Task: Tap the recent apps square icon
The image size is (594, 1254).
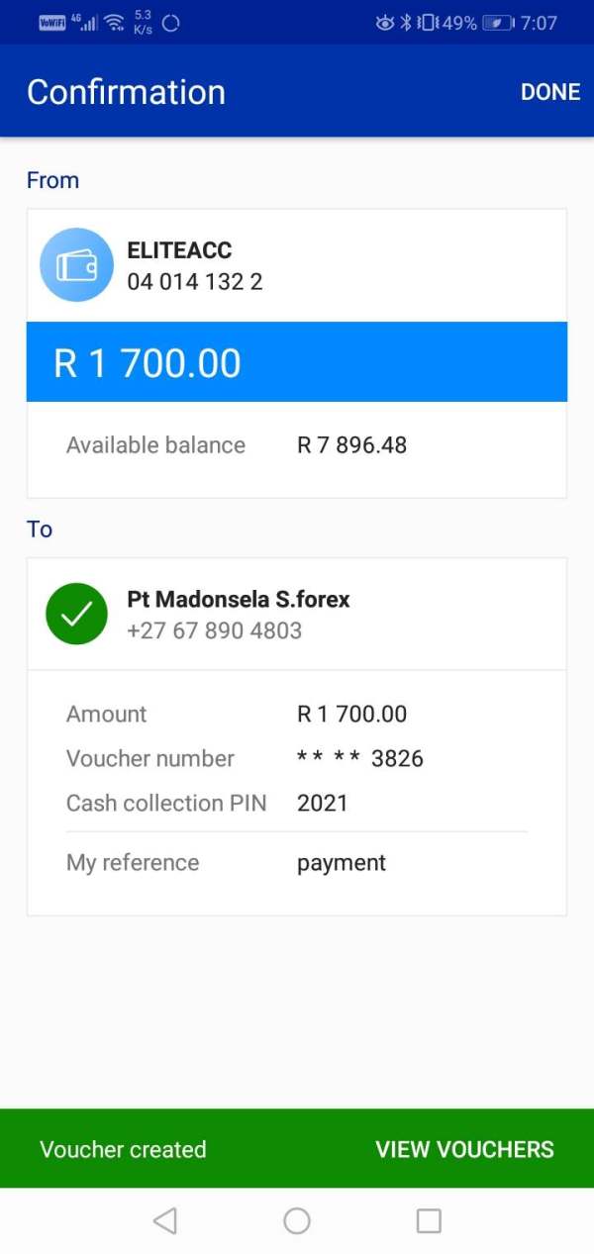Action: [x=429, y=1220]
